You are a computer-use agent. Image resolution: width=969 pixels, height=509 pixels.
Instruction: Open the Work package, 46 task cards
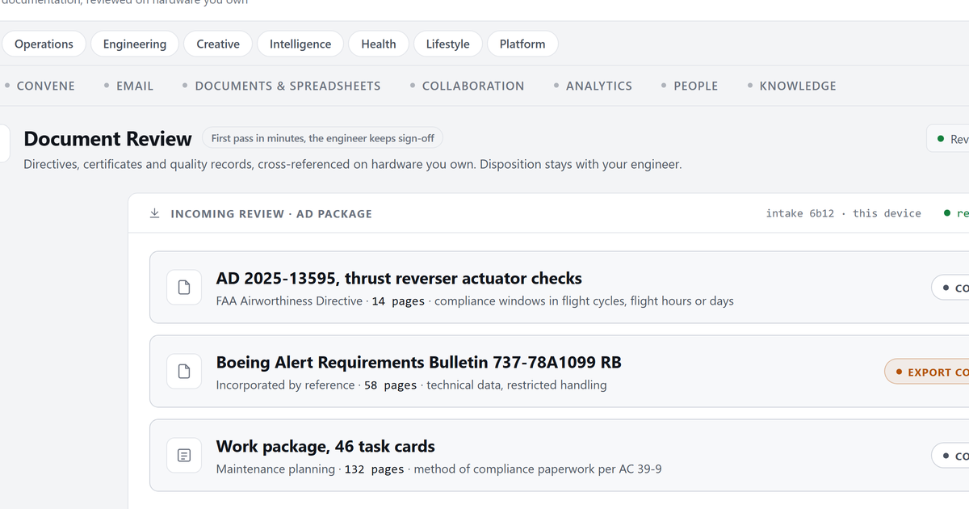point(325,447)
